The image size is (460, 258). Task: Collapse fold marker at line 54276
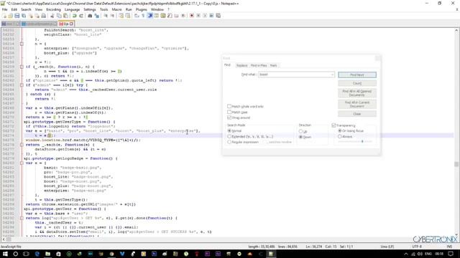coord(22,145)
